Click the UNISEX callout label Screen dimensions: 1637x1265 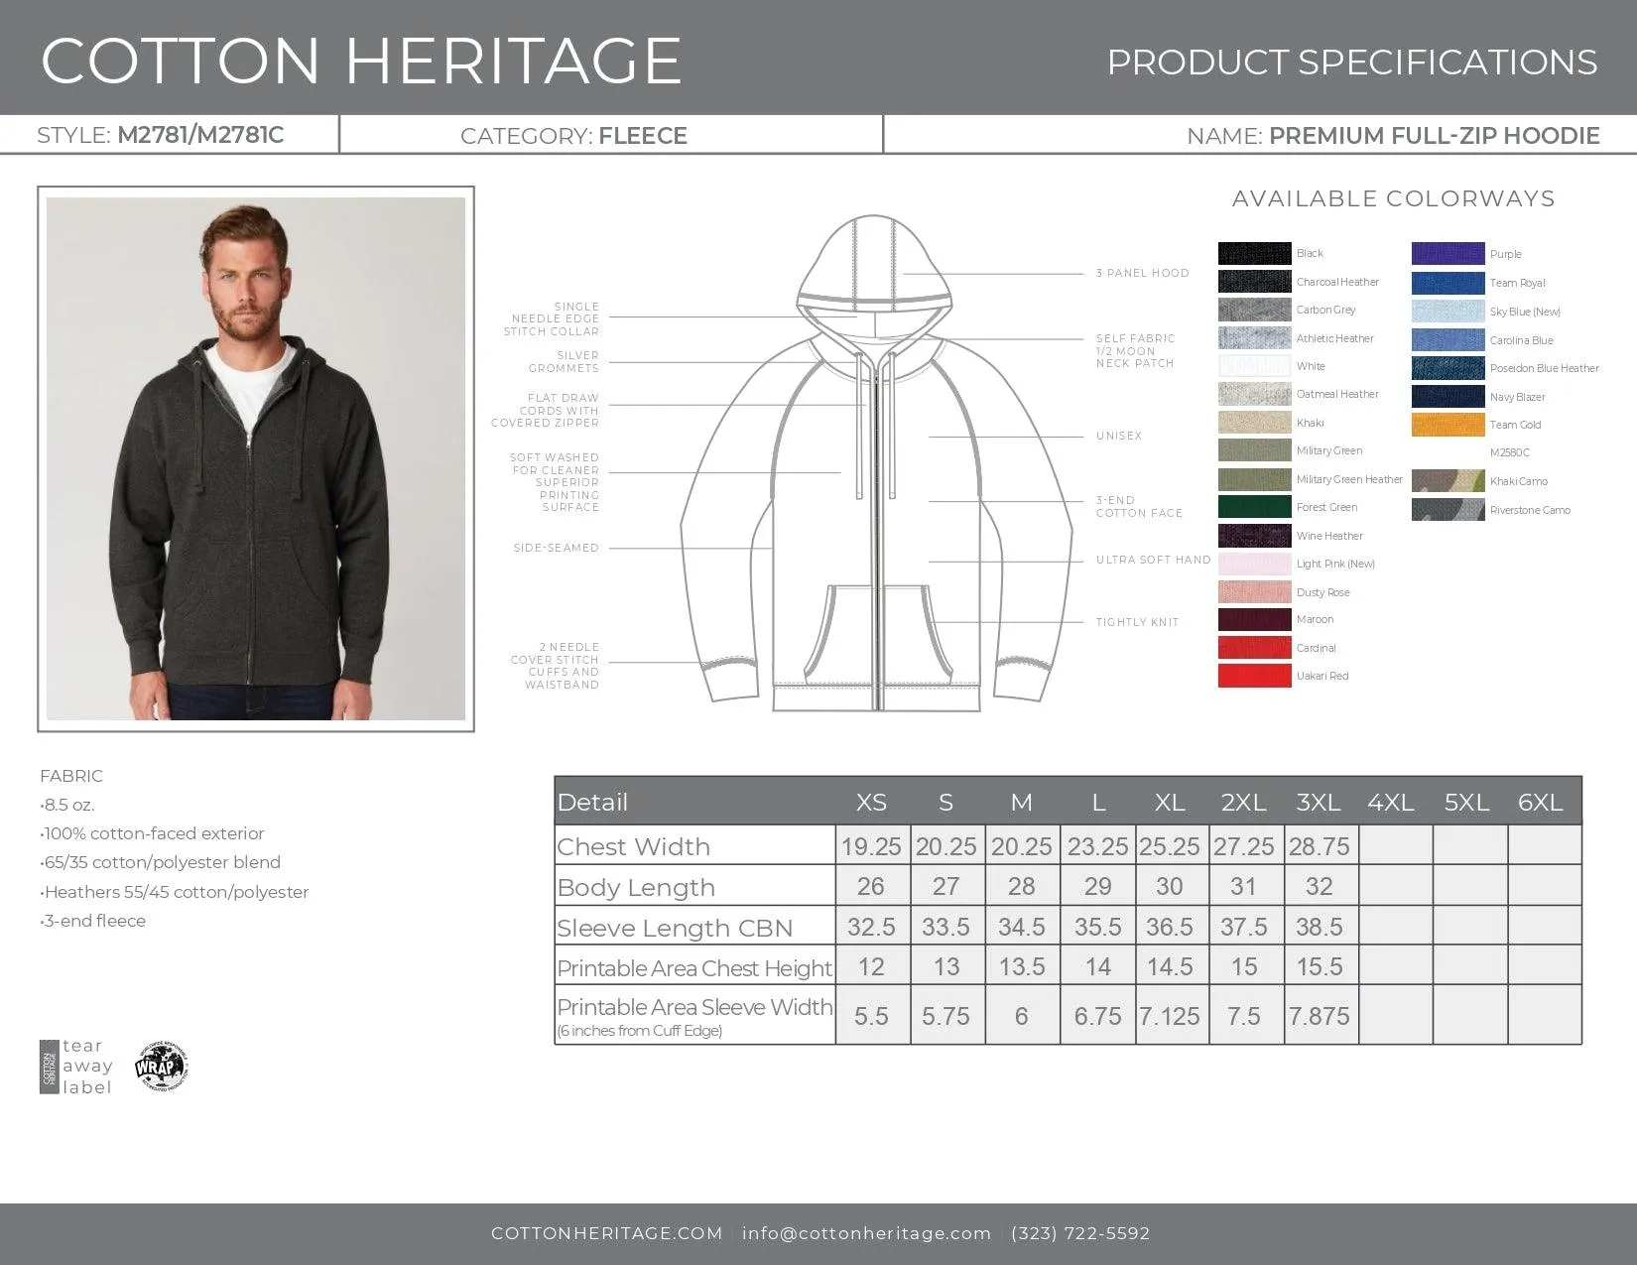click(x=1119, y=436)
